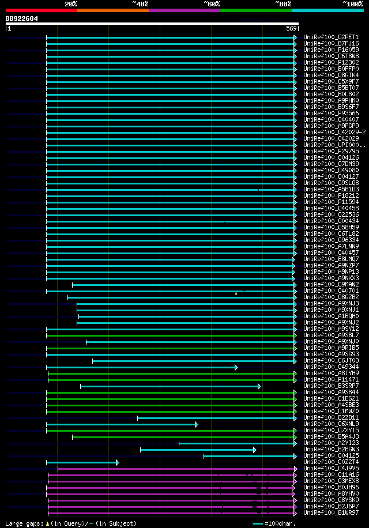
Task: Click the orange ~40% legend color segment
Action: click(113, 10)
